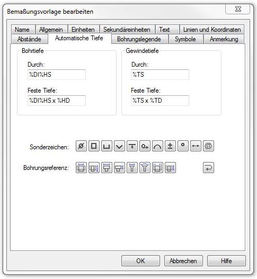Open Hilfe for this dialog
257x279 pixels.
pos(226,261)
